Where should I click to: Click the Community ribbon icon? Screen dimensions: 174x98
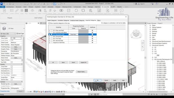(116, 11)
